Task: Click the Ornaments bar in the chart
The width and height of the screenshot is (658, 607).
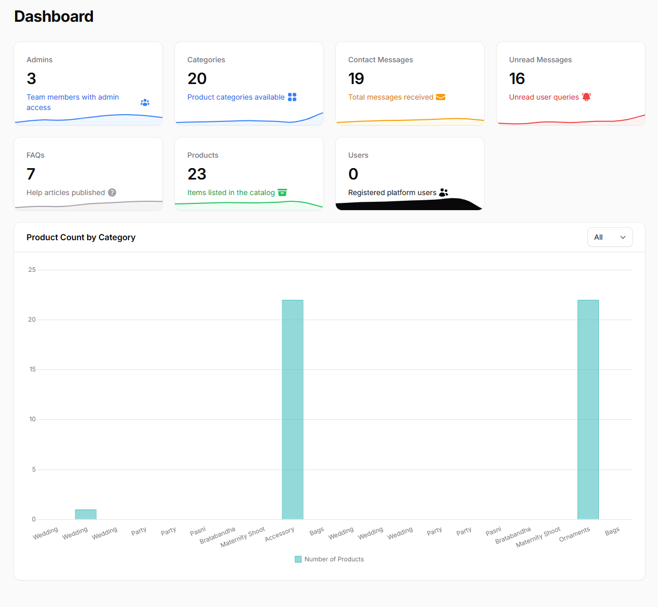Action: (x=588, y=410)
